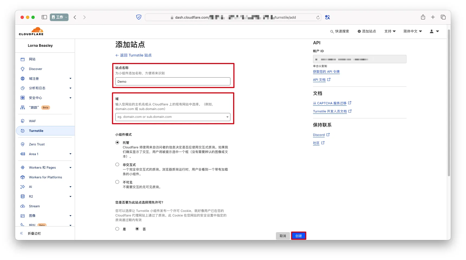Click 折叠边栏 to collapse sidebar
The height and width of the screenshot is (260, 466).
pyautogui.click(x=30, y=234)
